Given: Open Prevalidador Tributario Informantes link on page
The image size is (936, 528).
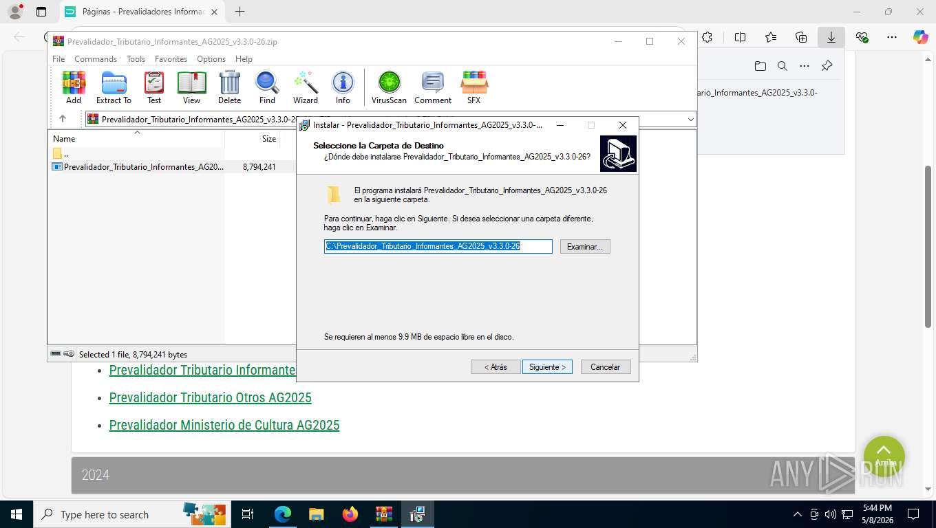Looking at the screenshot, I should (x=202, y=370).
